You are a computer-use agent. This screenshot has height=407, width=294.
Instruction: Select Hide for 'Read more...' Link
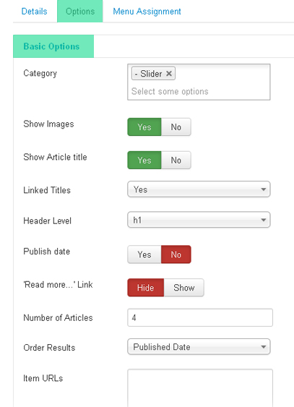click(146, 288)
